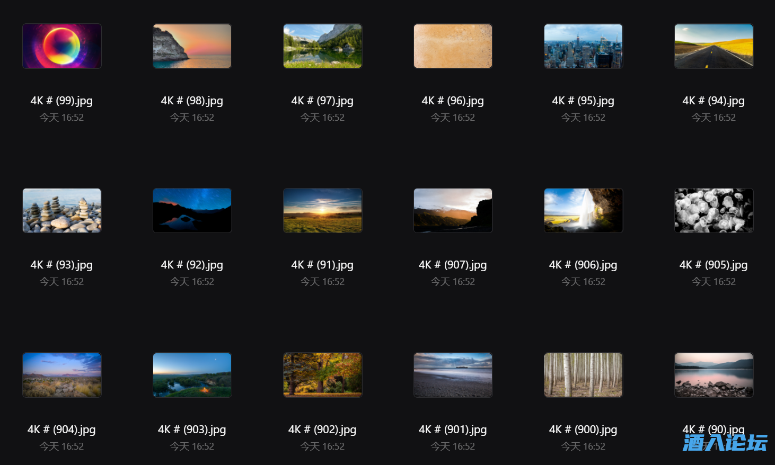Click the file name "4K # (906).jpg"
This screenshot has width=775, height=465.
pos(583,265)
